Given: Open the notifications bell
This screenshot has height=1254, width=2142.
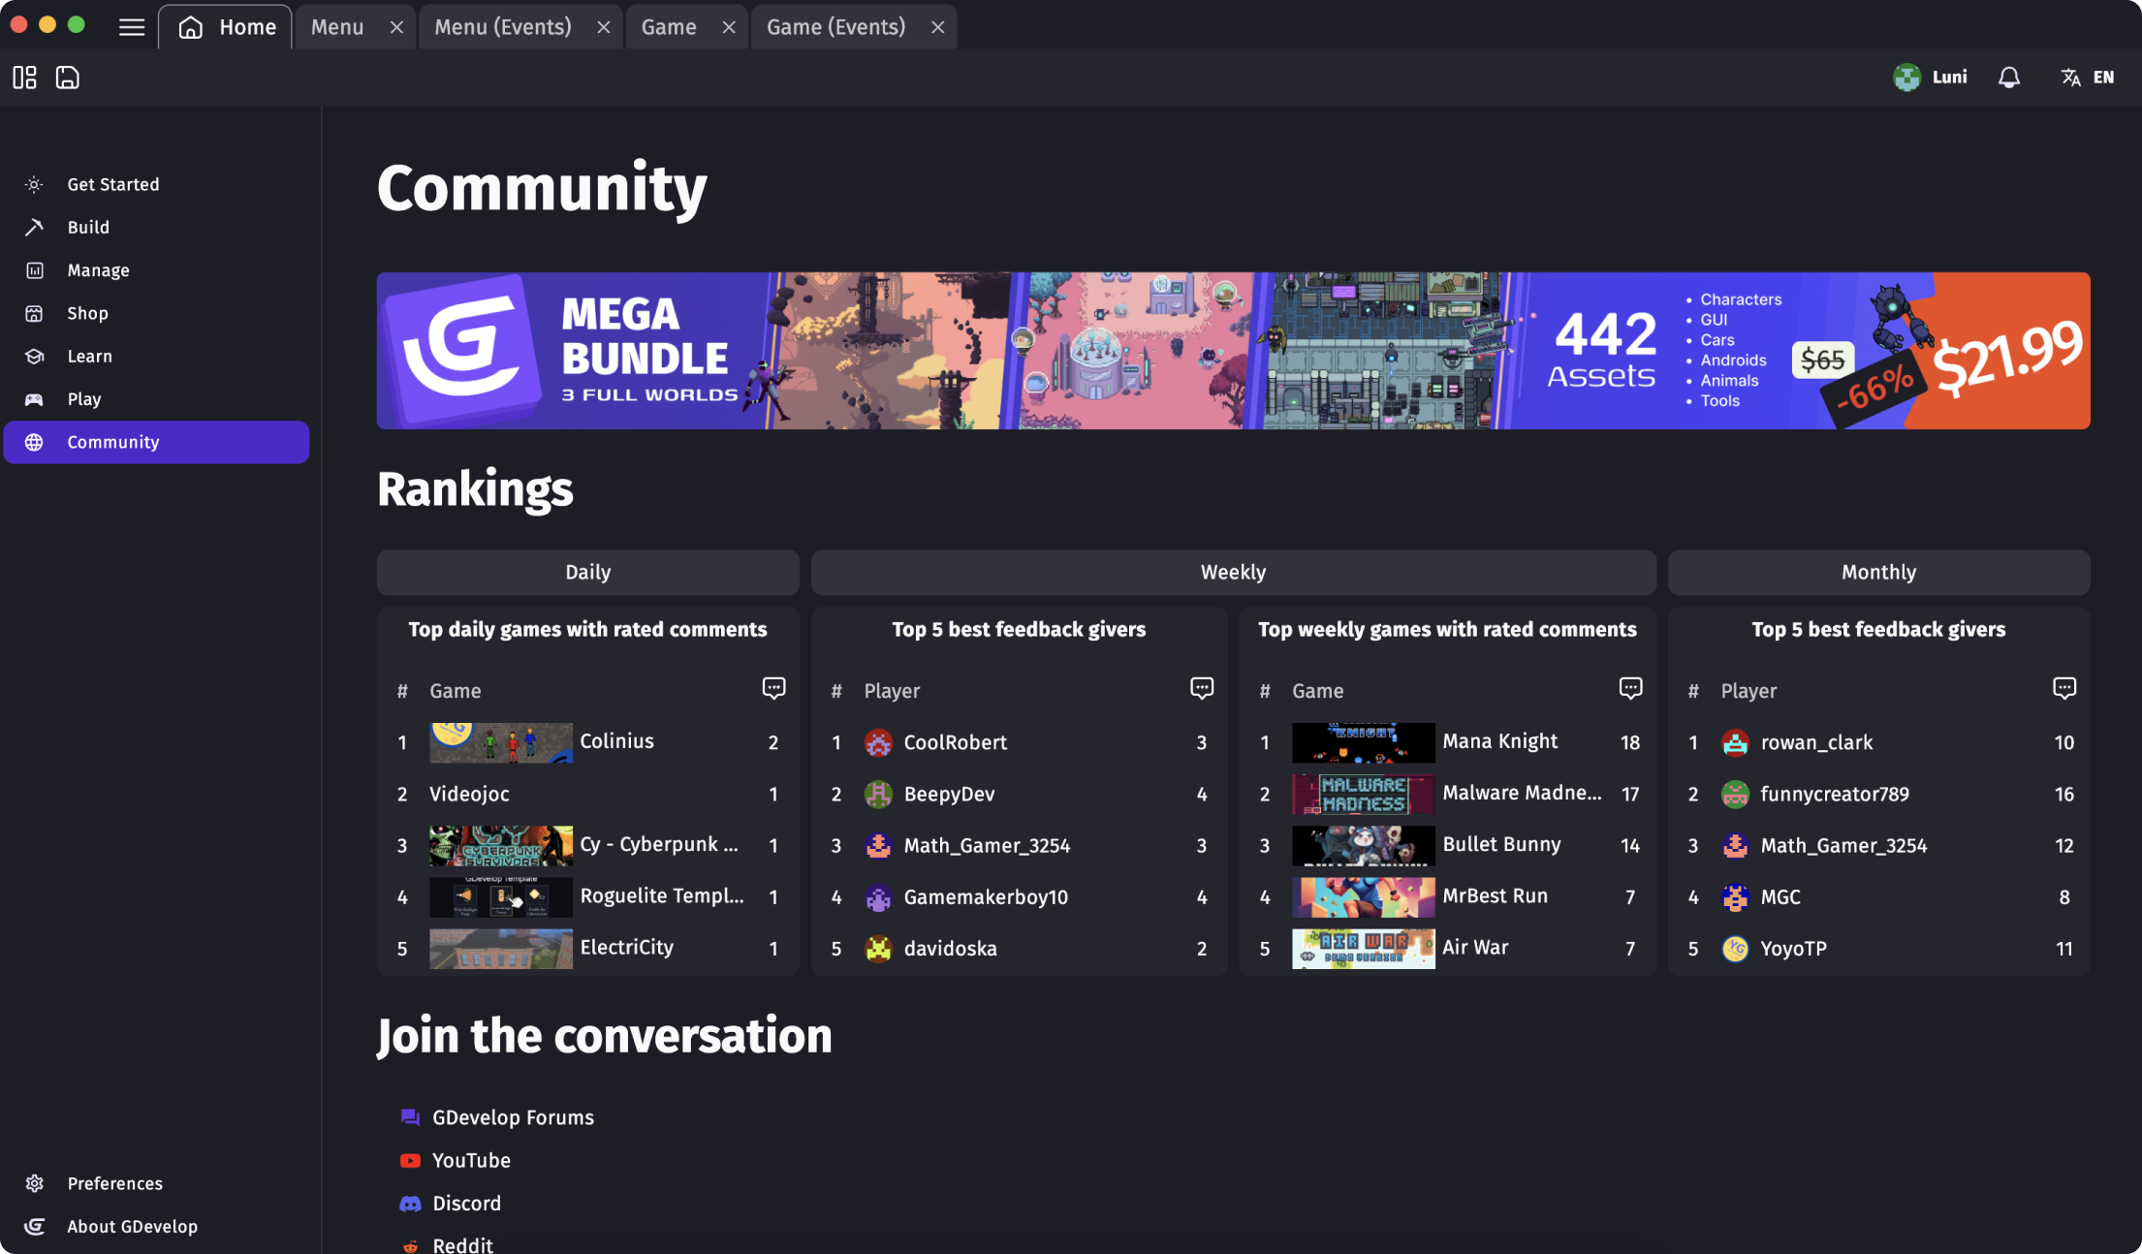Looking at the screenshot, I should 2008,77.
